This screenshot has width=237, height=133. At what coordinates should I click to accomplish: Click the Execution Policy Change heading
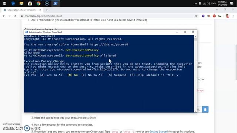(44, 61)
